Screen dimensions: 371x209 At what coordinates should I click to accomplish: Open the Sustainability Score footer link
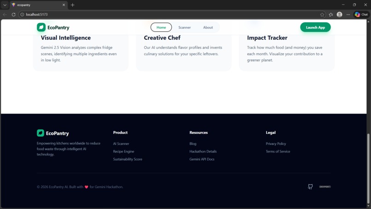[128, 159]
